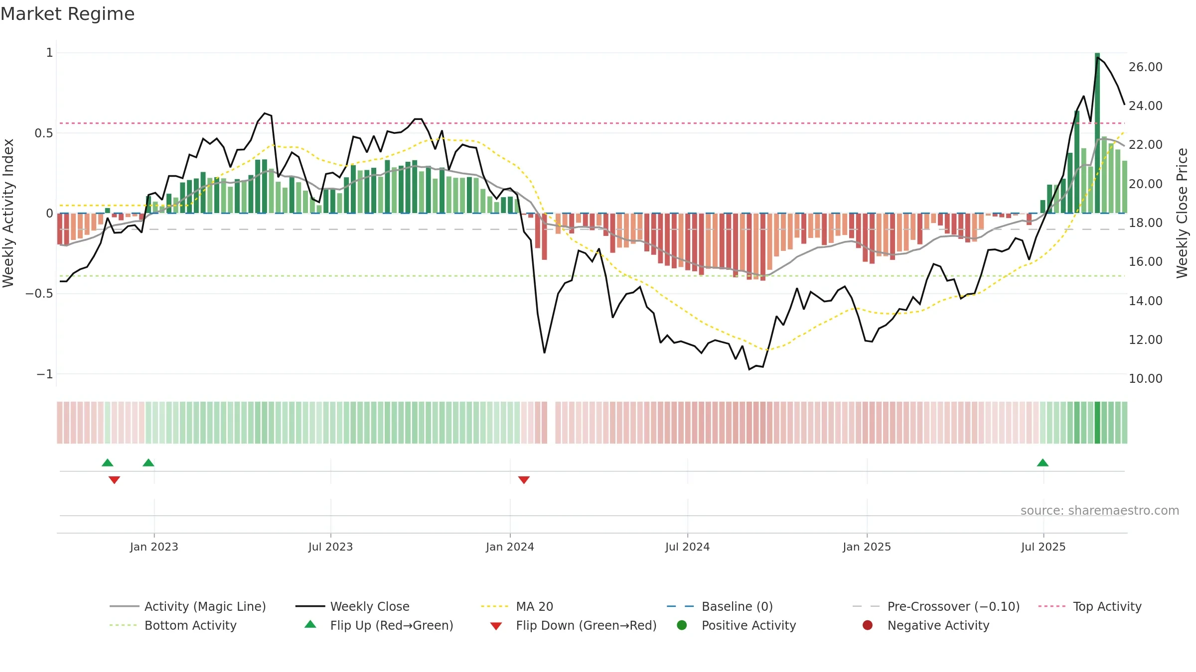Viewport: 1196px width, 672px height.
Task: Click the Market Regime chart title
Action: click(x=67, y=14)
